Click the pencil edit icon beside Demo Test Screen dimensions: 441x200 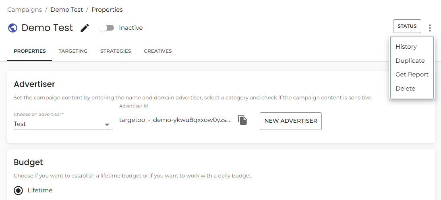click(85, 28)
